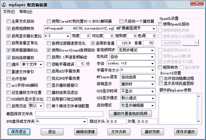Check 启用音量正常化 option
Viewport: 206px width, 140px height.
[x=9, y=43]
